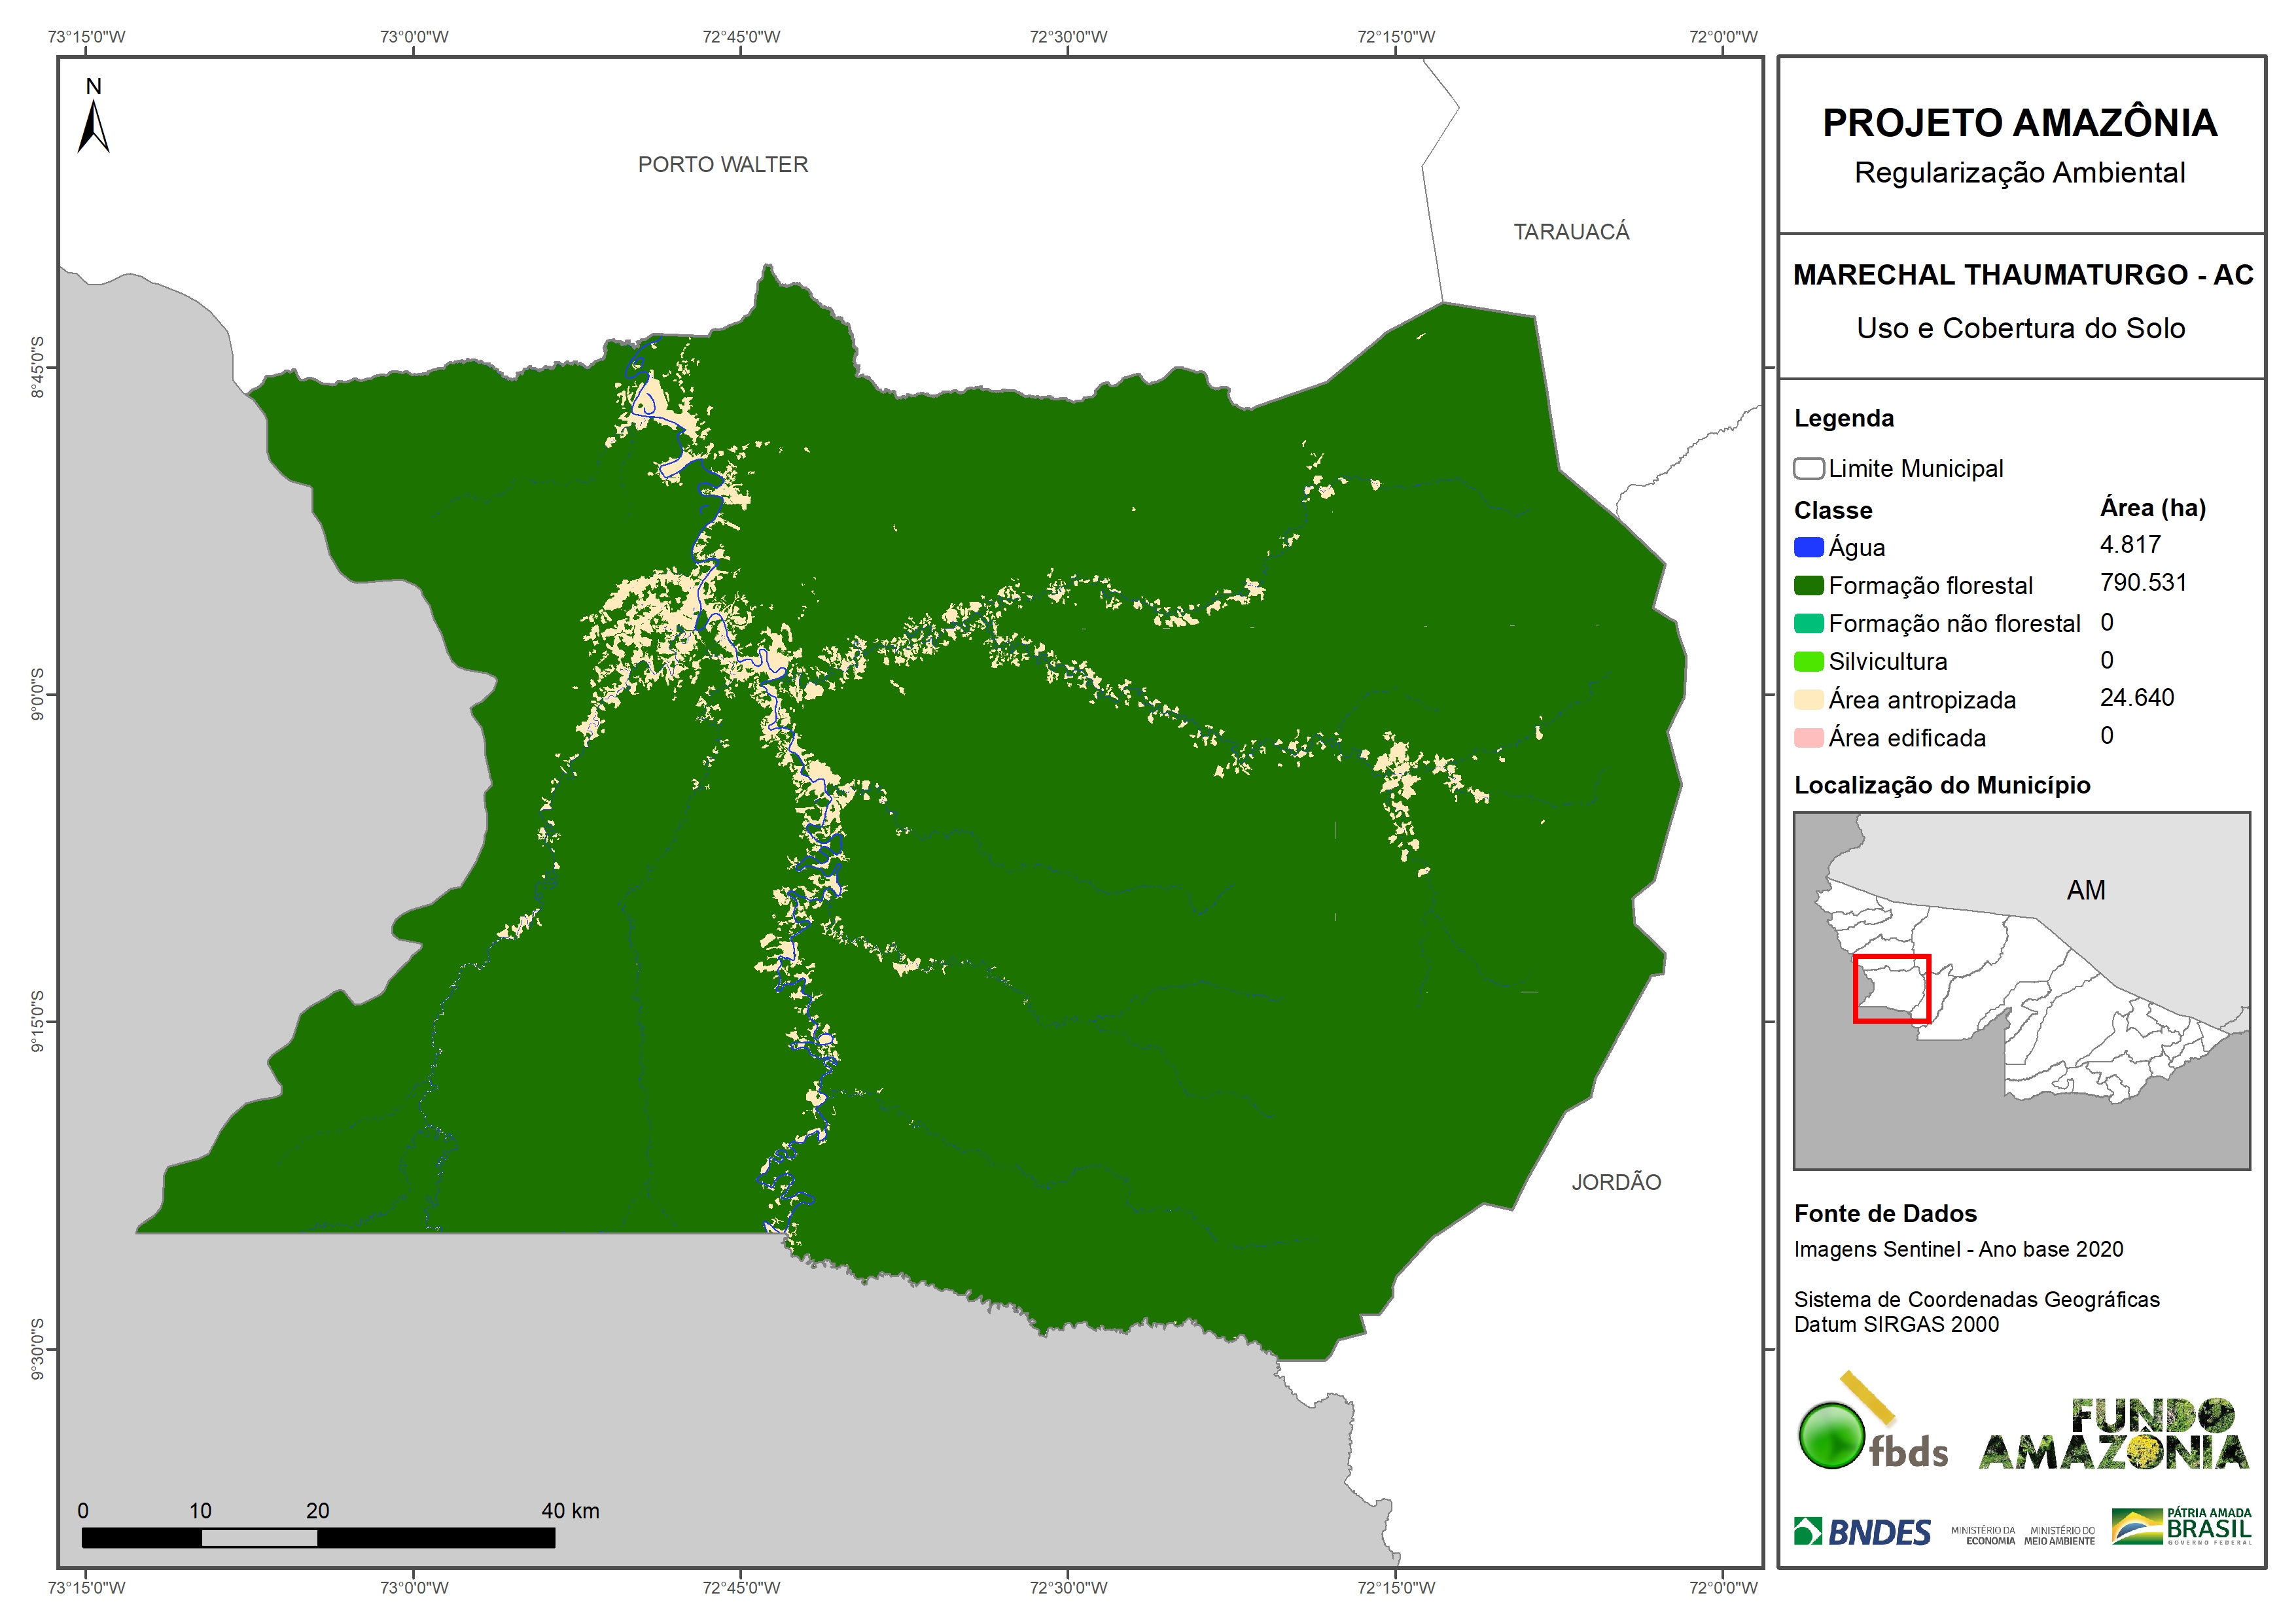Click the Pátria Amada Brasil logo

pyautogui.click(x=2182, y=1527)
